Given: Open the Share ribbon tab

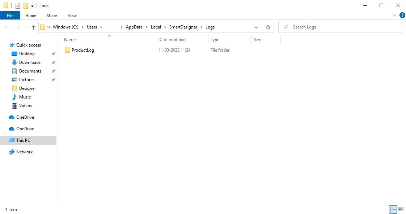Looking at the screenshot, I should (52, 16).
